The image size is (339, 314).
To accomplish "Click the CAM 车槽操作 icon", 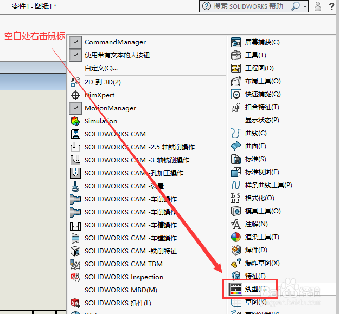I will click(75, 225).
